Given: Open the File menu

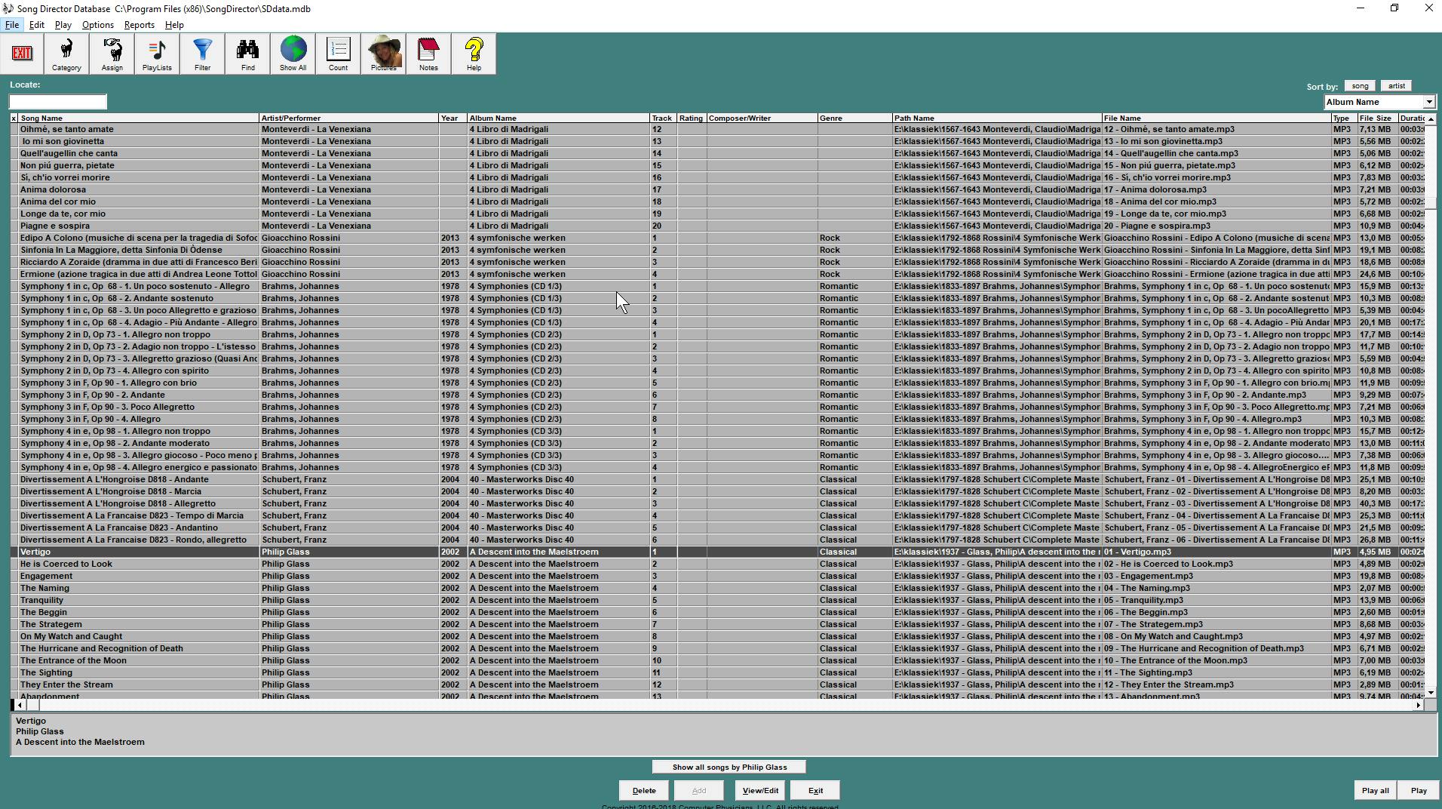Looking at the screenshot, I should point(12,25).
